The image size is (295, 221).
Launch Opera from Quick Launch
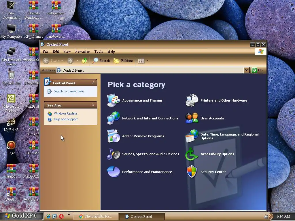point(61,216)
